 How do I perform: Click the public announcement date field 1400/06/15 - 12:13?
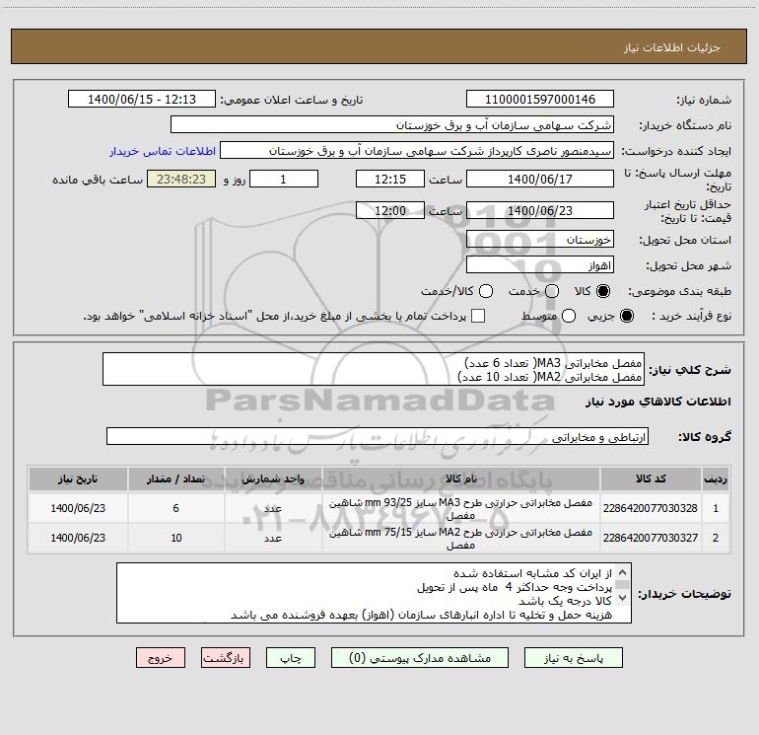(141, 99)
